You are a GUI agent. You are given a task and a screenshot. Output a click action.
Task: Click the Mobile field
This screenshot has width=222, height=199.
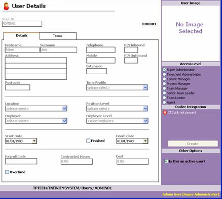[101, 60]
